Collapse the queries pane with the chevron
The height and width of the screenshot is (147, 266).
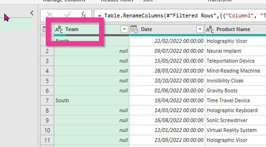[x=32, y=13]
